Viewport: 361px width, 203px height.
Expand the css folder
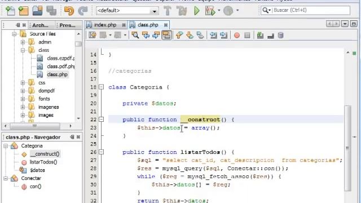coord(23,83)
